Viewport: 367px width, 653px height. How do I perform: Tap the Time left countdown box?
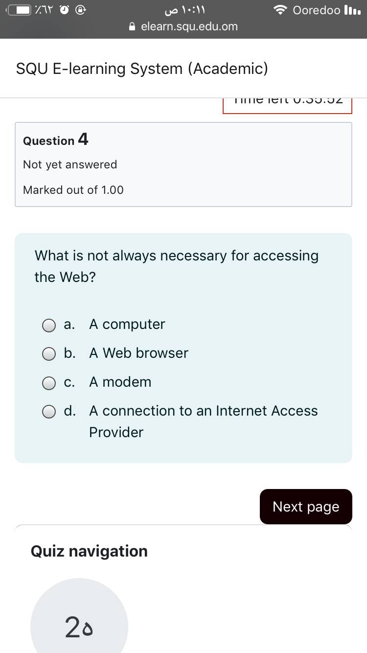(287, 103)
